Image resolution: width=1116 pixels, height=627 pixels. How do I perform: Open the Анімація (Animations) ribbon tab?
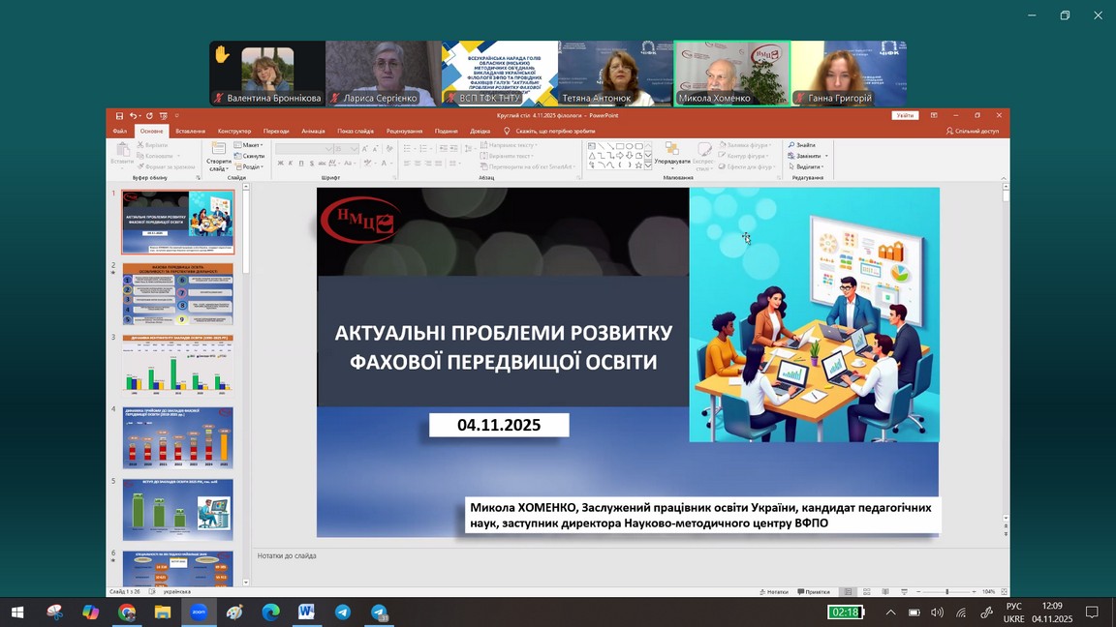coord(313,131)
